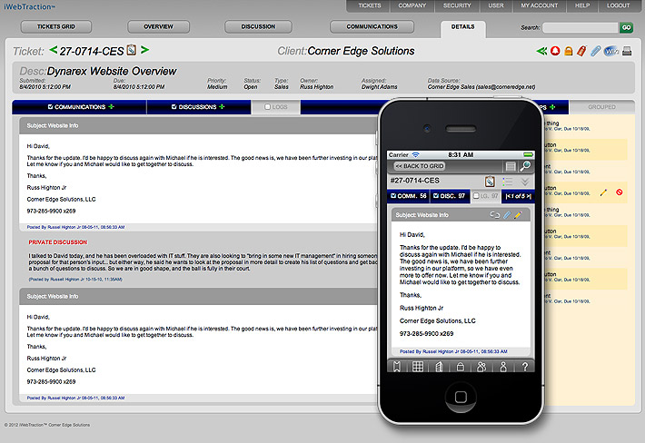645x443 pixels.
Task: Open MY ACCOUNT top menu
Action: click(x=540, y=5)
